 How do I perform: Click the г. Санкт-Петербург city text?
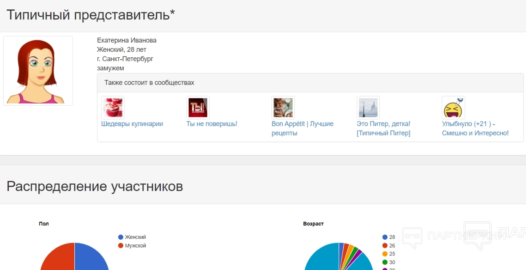pyautogui.click(x=125, y=59)
